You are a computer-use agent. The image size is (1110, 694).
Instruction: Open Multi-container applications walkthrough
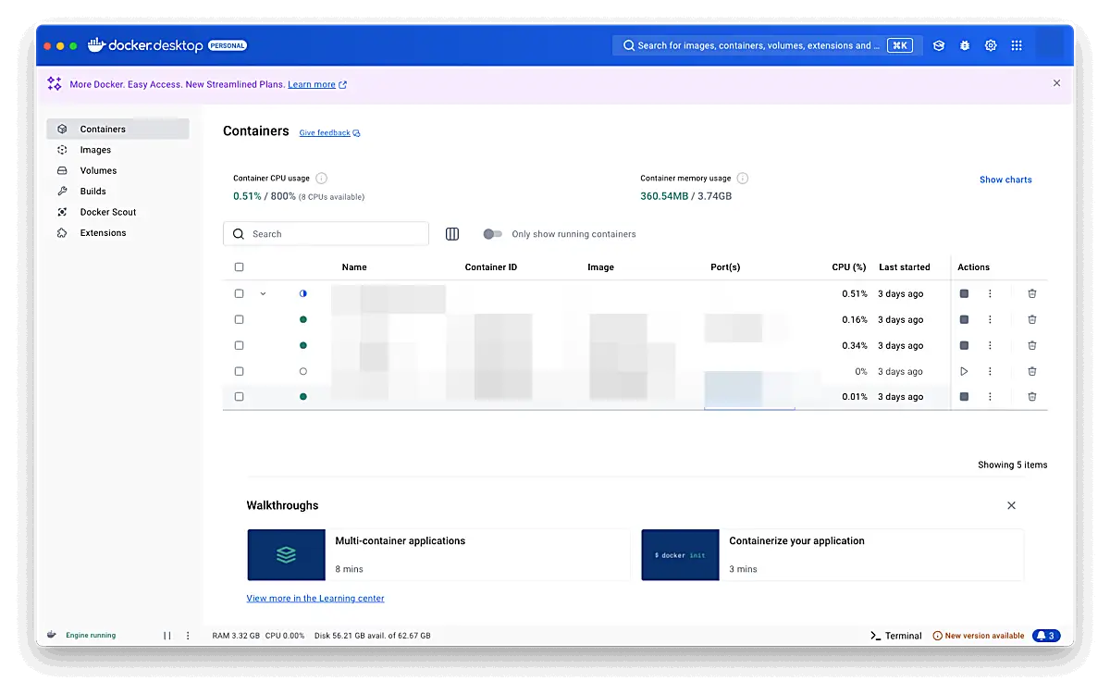click(x=438, y=555)
